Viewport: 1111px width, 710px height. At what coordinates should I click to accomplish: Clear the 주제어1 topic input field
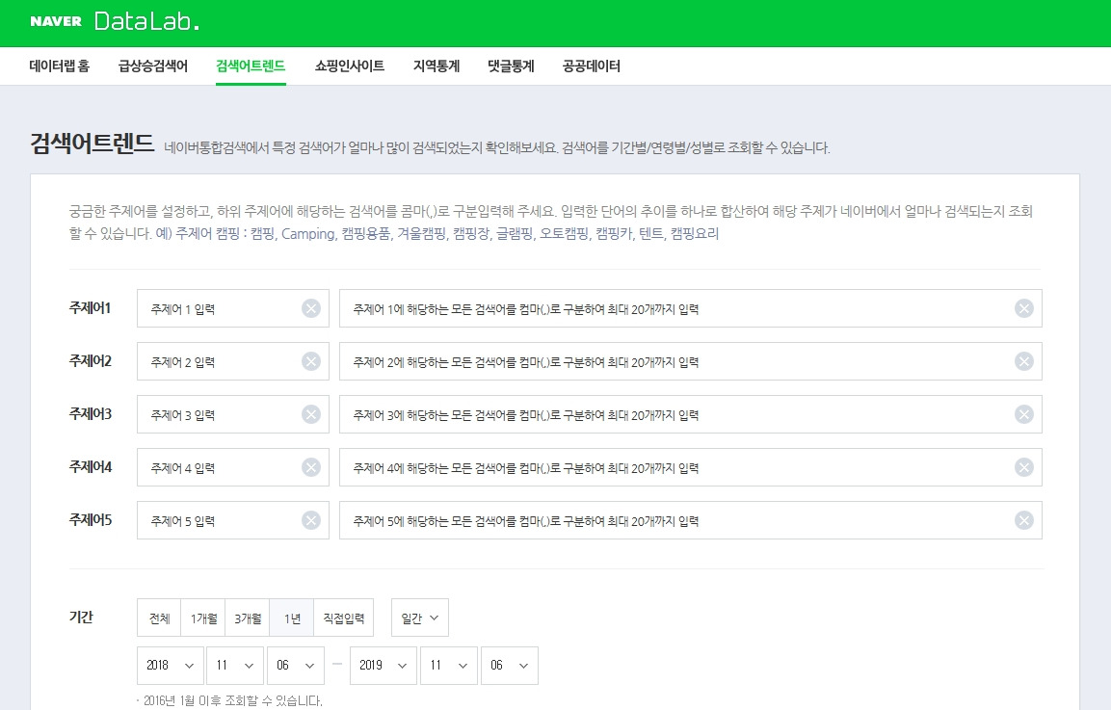tap(310, 307)
